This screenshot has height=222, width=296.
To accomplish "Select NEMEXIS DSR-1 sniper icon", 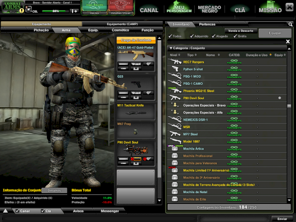I will (175, 120).
